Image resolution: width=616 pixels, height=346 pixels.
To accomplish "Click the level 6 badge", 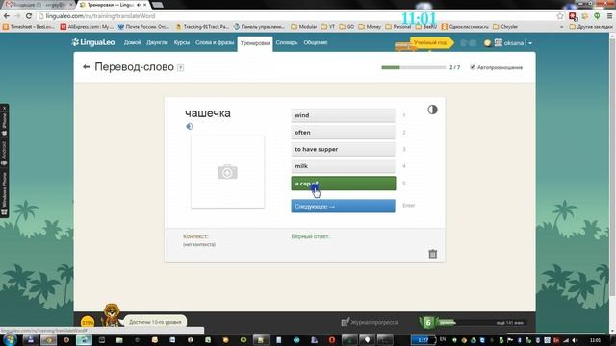I will coord(427,323).
